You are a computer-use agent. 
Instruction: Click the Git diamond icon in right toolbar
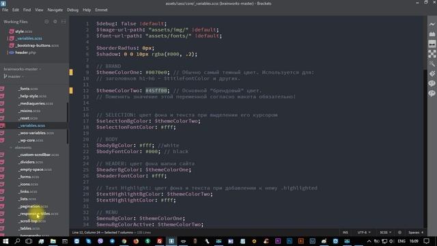(x=432, y=74)
